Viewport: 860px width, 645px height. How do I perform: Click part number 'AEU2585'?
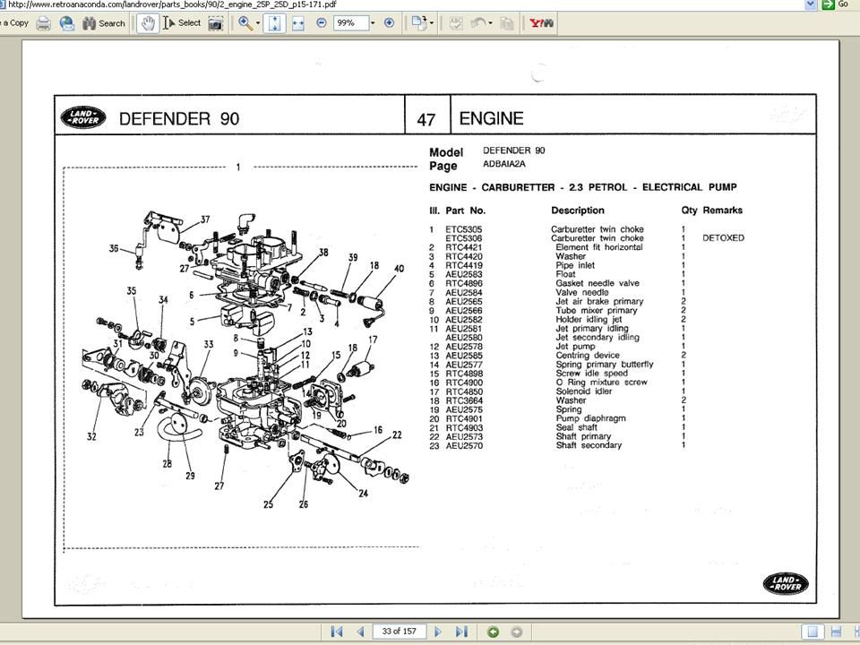pyautogui.click(x=464, y=356)
